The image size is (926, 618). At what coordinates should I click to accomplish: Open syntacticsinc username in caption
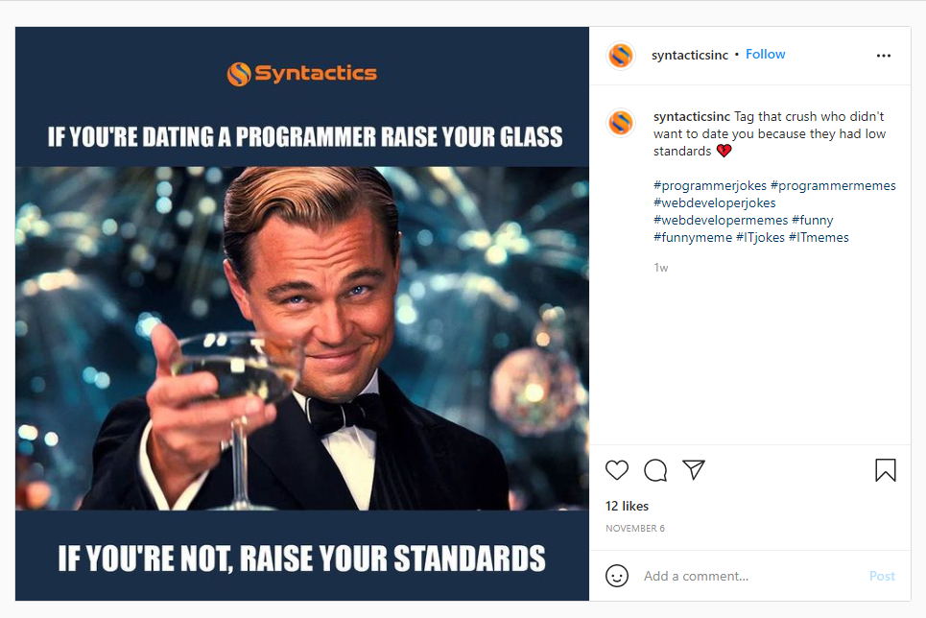(x=692, y=116)
